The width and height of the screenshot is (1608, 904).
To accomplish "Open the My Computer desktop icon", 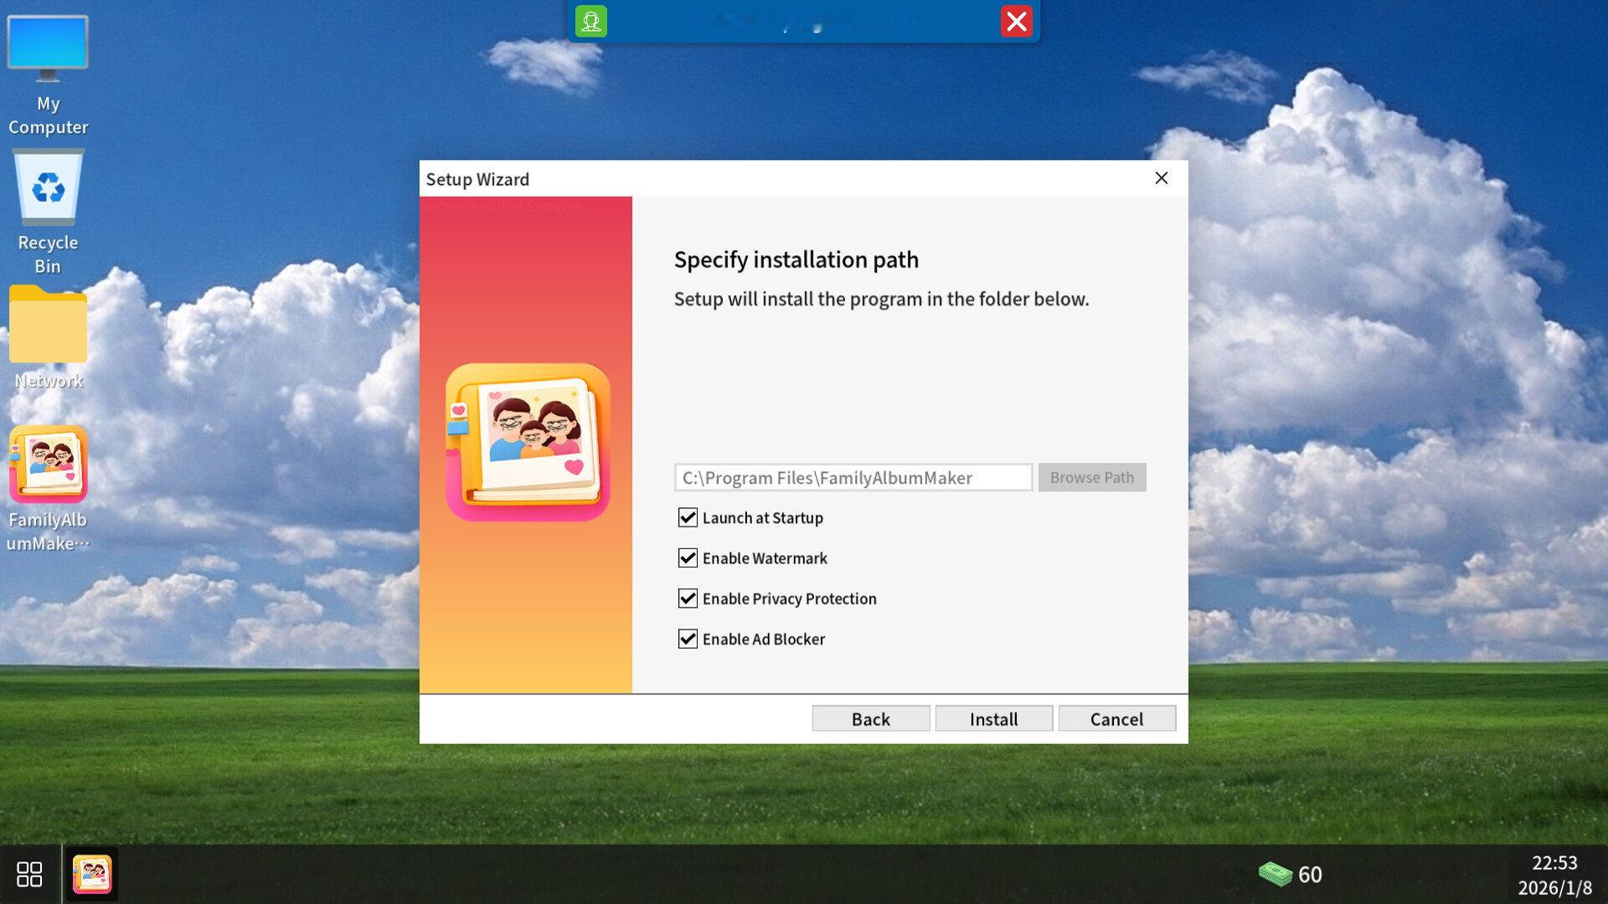I will pos(48,75).
